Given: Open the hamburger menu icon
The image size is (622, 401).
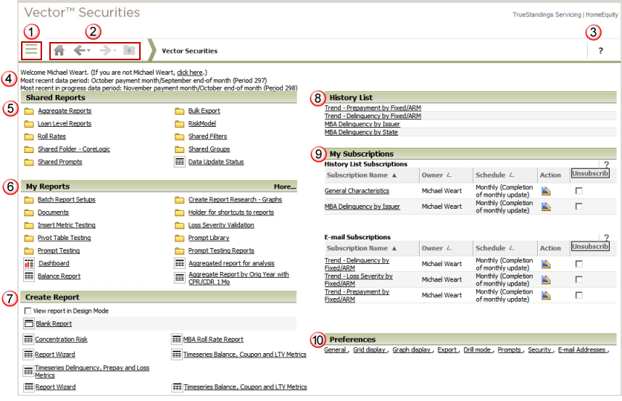Looking at the screenshot, I should 31,50.
